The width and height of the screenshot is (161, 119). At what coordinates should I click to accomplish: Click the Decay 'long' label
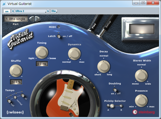click(x=110, y=74)
